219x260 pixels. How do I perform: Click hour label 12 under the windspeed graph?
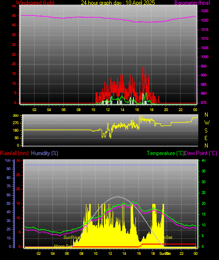pos(108,110)
